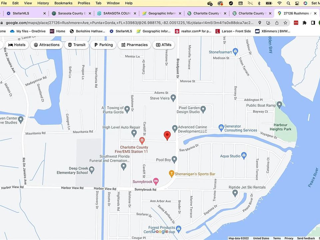This screenshot has height=240, width=320.
Task: Click the Bluetooth icon in menu bar
Action: (x=259, y=3)
